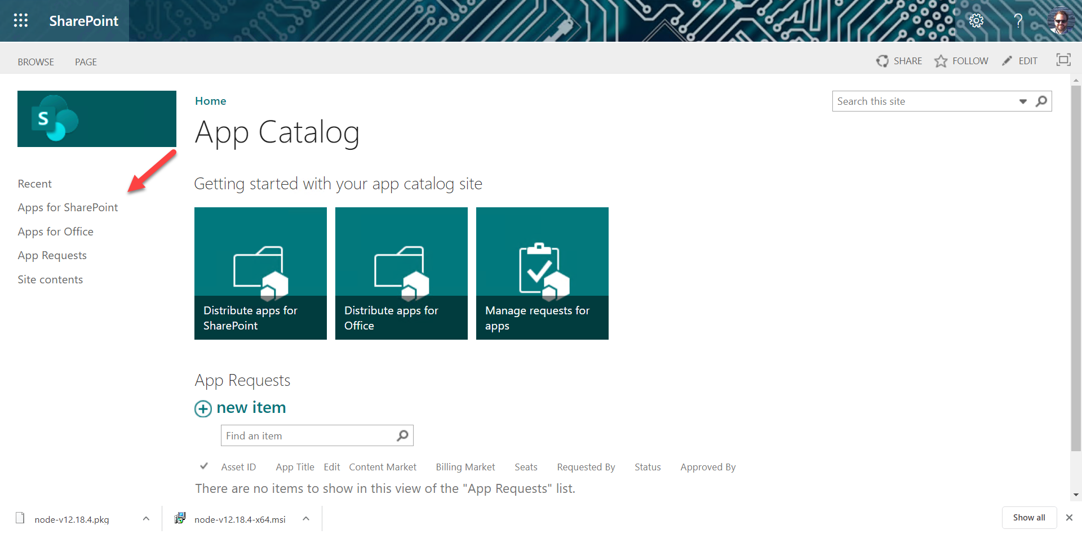The height and width of the screenshot is (534, 1082).
Task: Click Show all downloads button
Action: click(x=1028, y=518)
